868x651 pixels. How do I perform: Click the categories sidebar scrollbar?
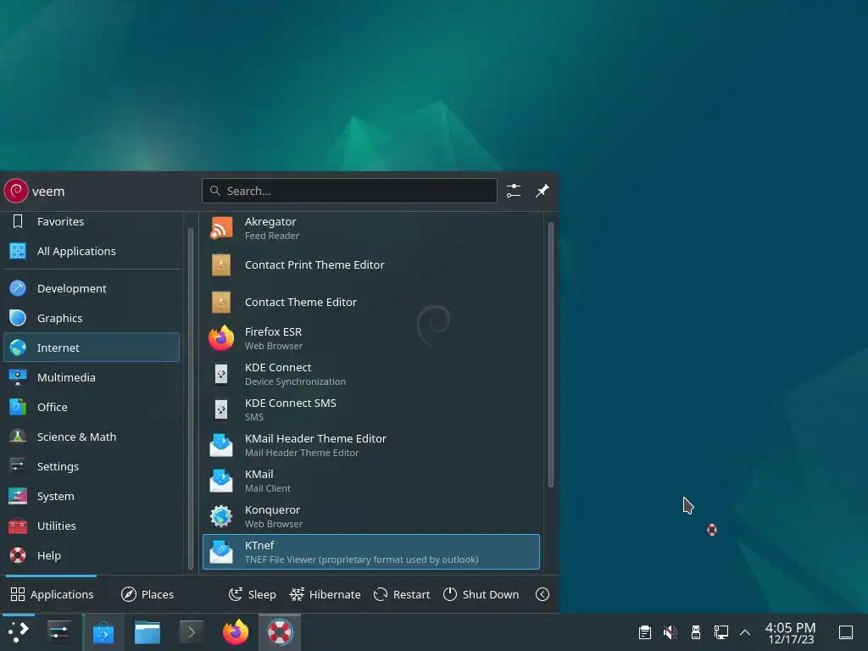point(191,398)
